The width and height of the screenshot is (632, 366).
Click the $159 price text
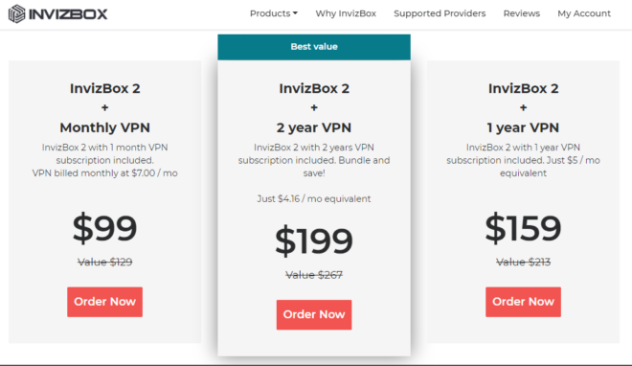coord(523,228)
